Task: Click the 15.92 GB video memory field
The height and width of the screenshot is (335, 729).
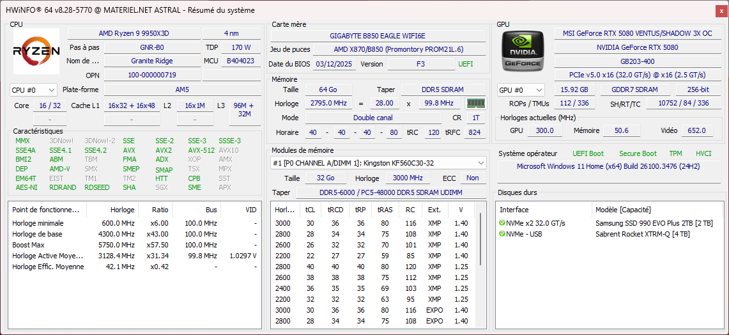Action: 576,90
